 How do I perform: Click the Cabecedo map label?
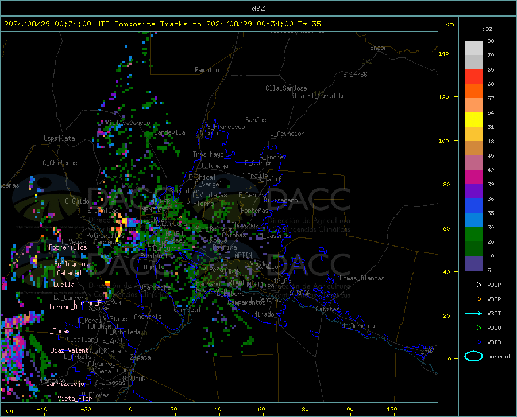[x=71, y=273]
